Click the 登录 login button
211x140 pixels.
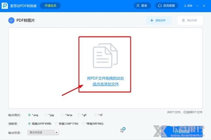(x=142, y=6)
